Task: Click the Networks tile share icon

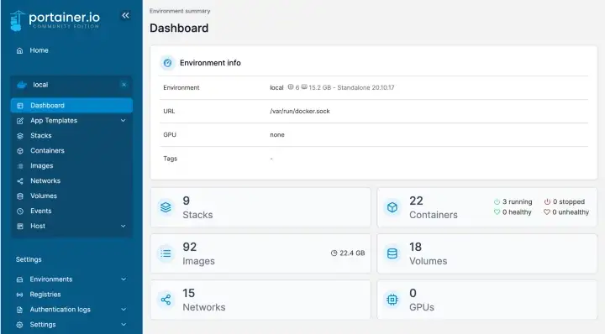Action: coord(166,300)
